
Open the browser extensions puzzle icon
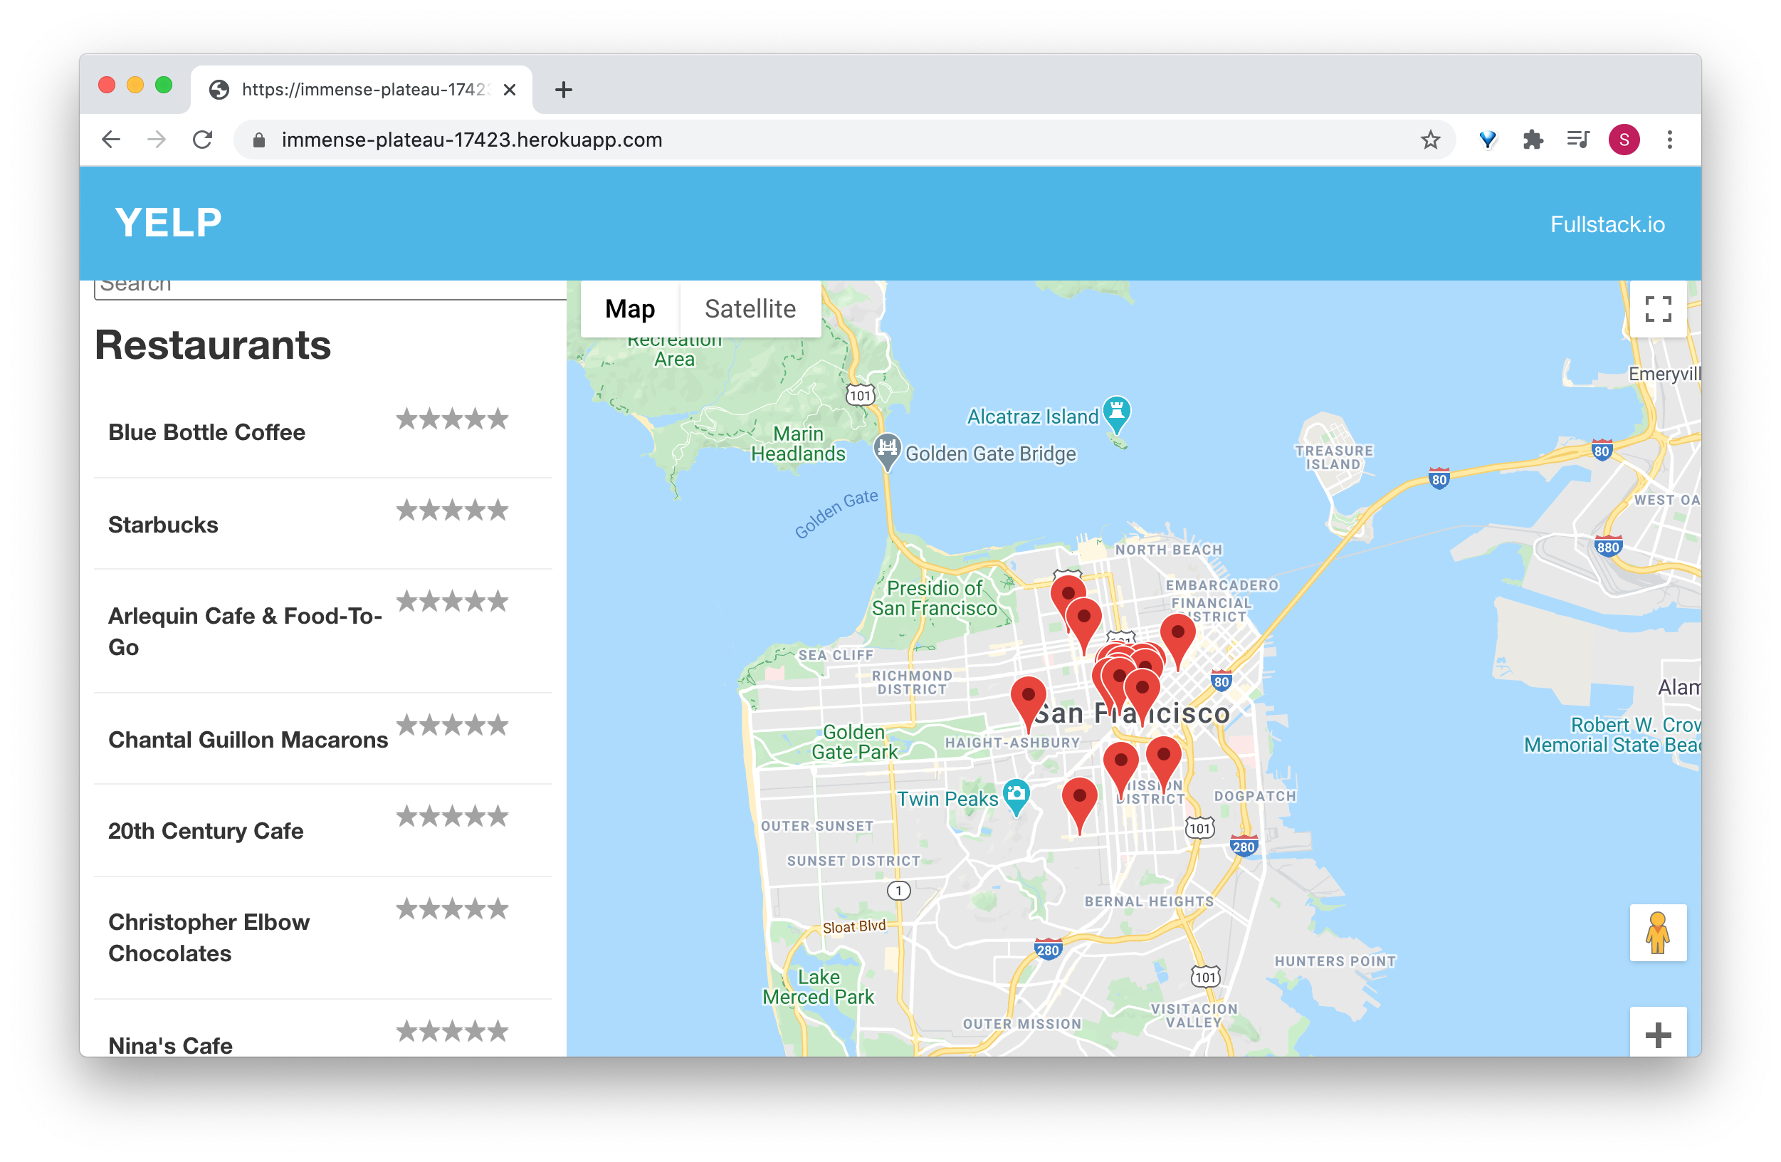(x=1533, y=140)
